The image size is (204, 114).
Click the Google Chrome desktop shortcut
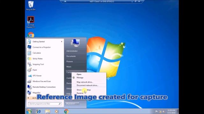click(x=31, y=35)
